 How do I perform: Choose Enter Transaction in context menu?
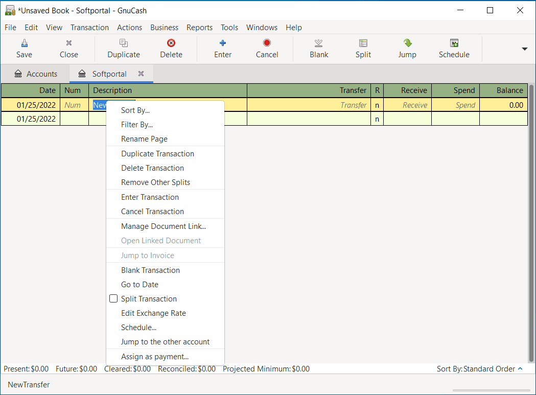tap(165, 197)
